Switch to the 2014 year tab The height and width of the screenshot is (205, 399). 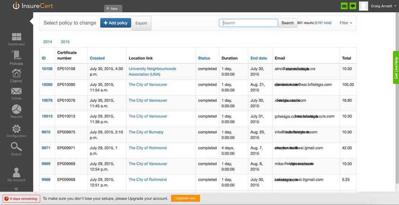pos(47,42)
